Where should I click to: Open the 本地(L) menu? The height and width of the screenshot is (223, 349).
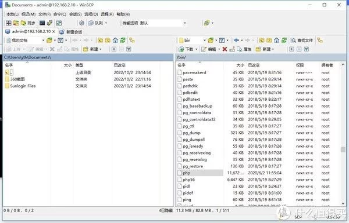(12, 14)
